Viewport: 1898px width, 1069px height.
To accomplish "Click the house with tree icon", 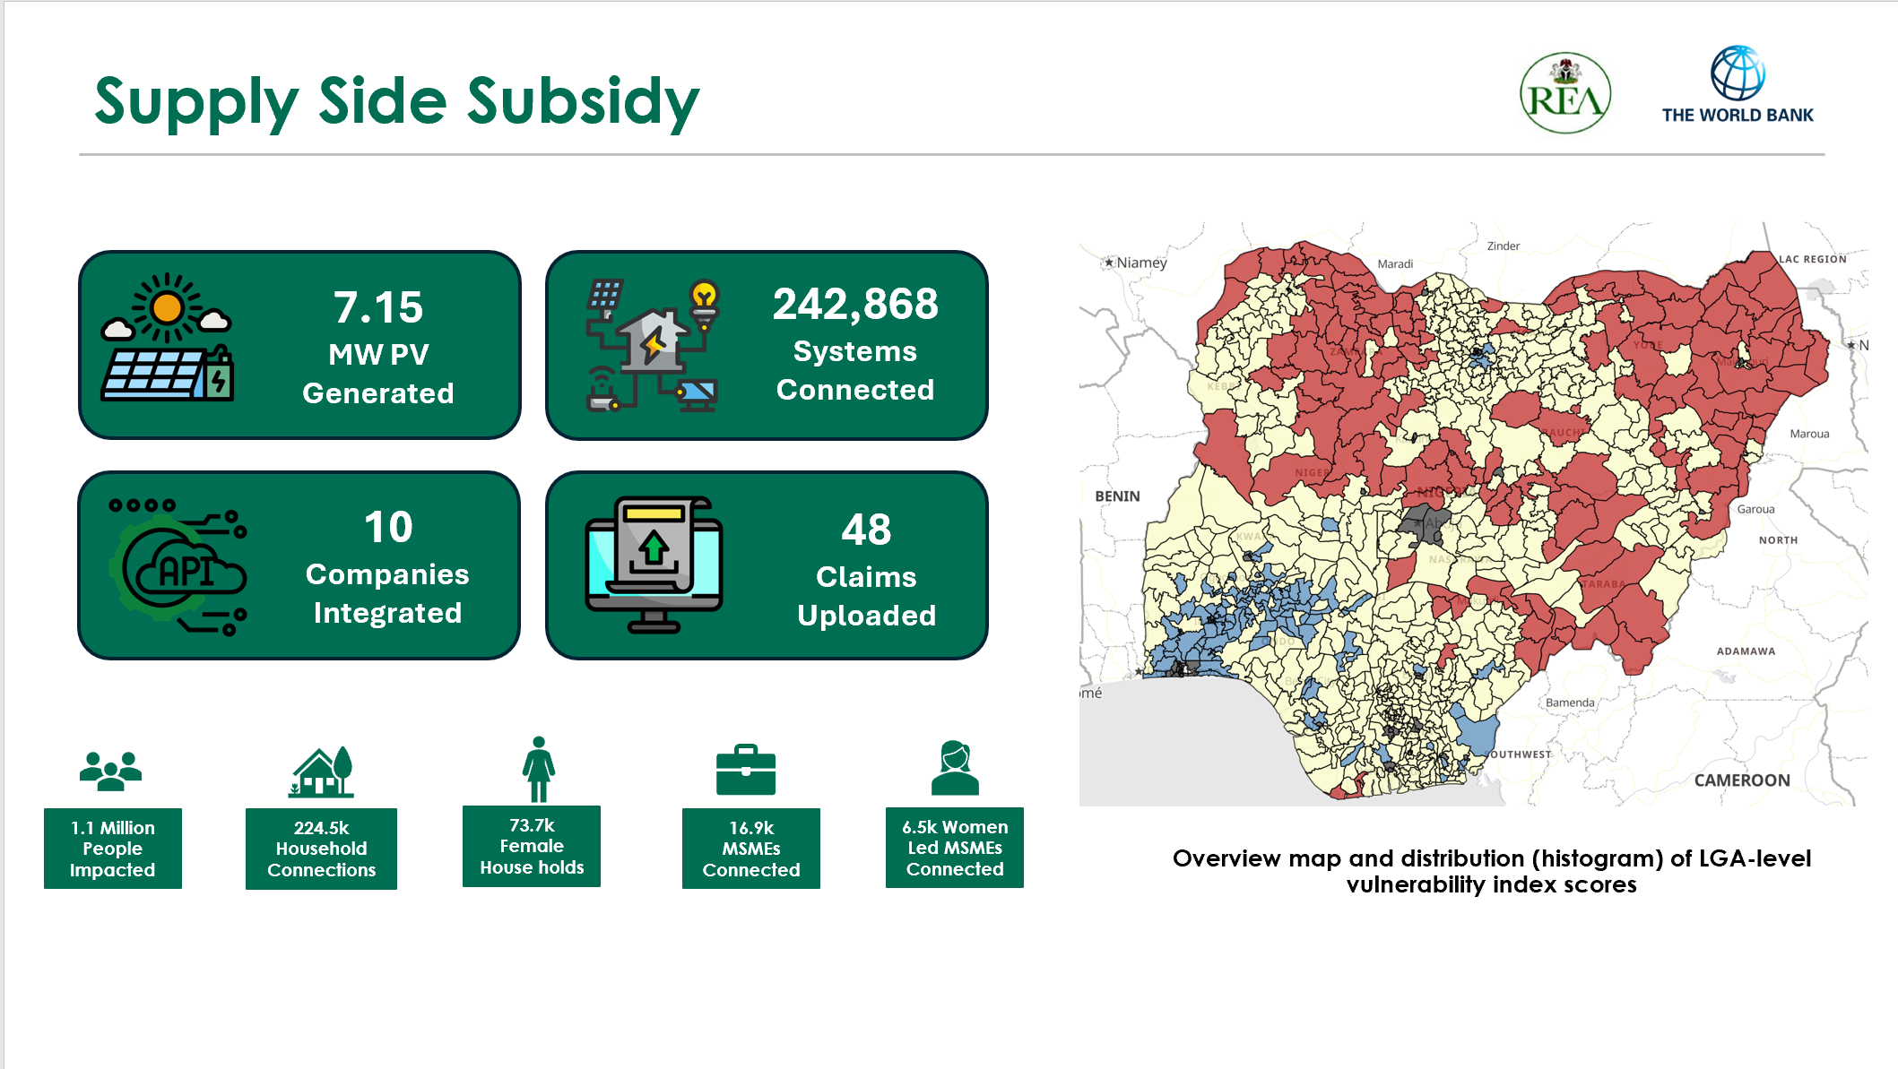I will tap(322, 772).
